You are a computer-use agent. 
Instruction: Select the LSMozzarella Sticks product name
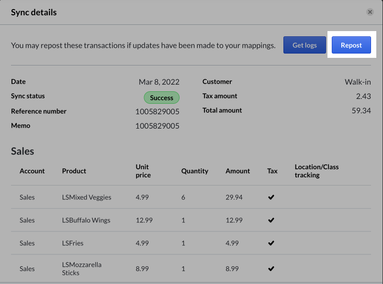tap(81, 268)
